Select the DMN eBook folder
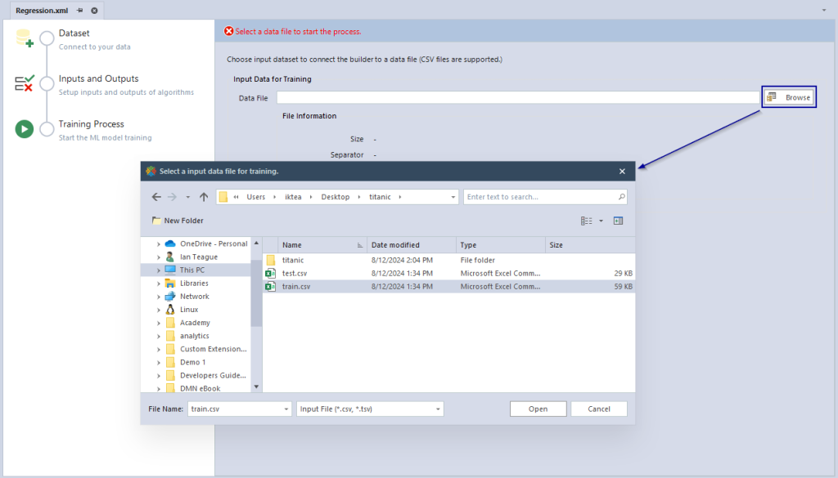The height and width of the screenshot is (478, 838). click(200, 388)
